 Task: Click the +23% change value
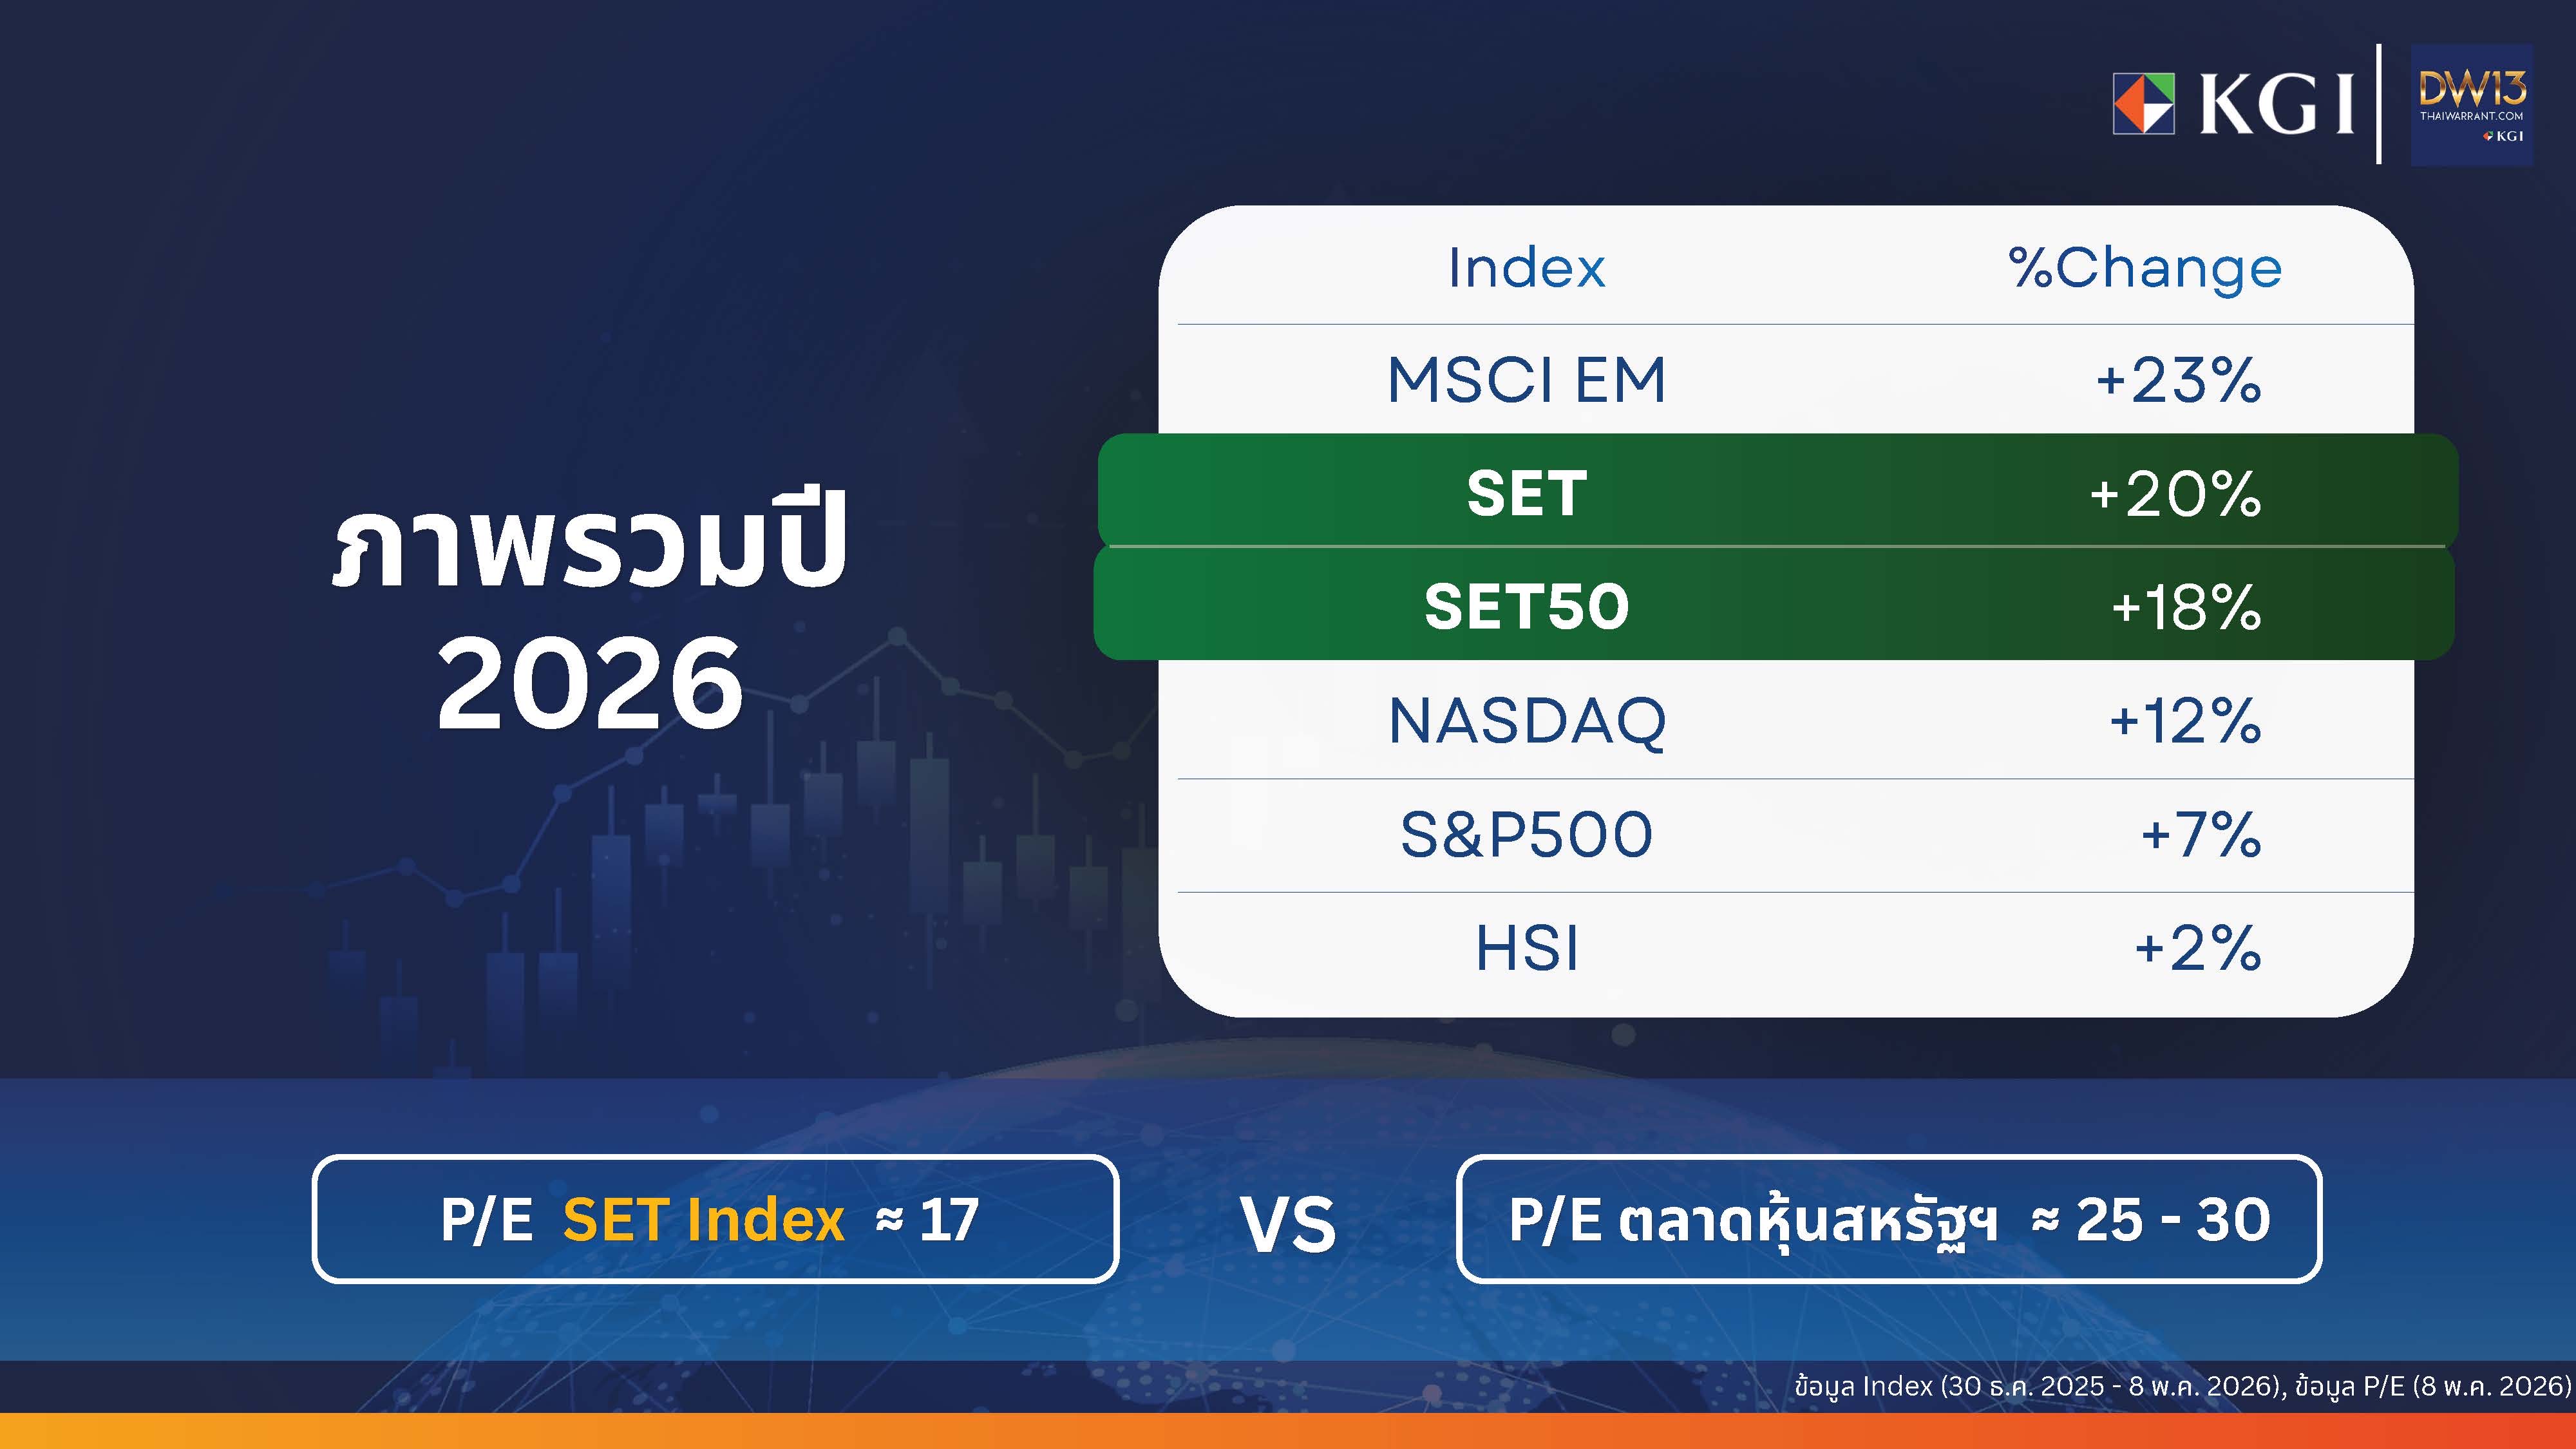[x=2178, y=380]
